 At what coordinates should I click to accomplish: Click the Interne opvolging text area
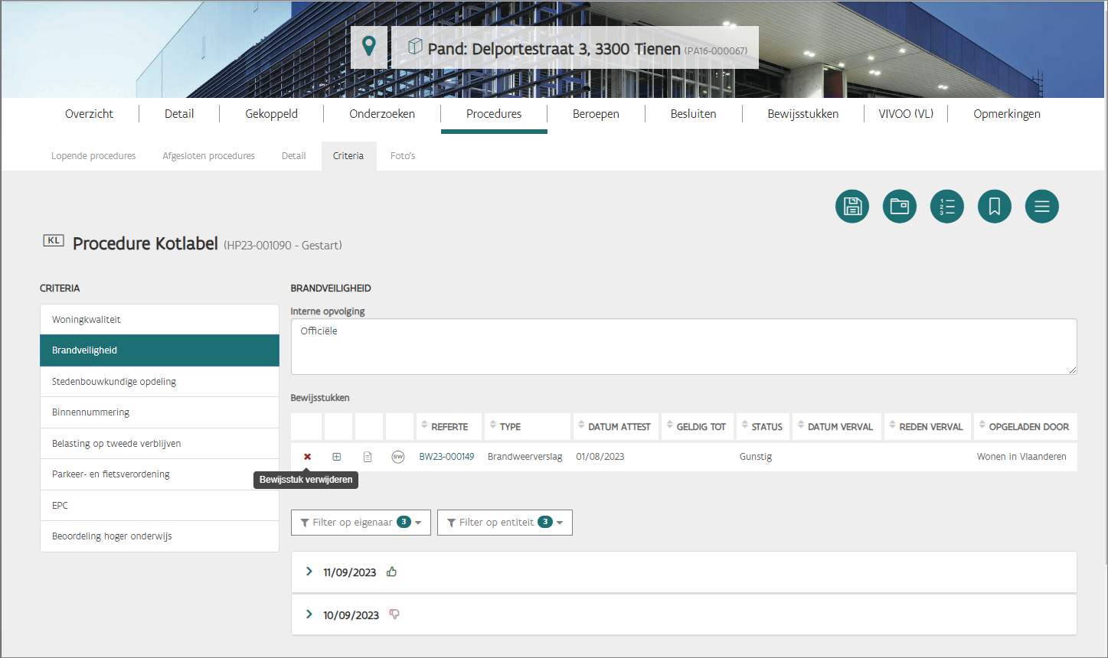(x=683, y=347)
